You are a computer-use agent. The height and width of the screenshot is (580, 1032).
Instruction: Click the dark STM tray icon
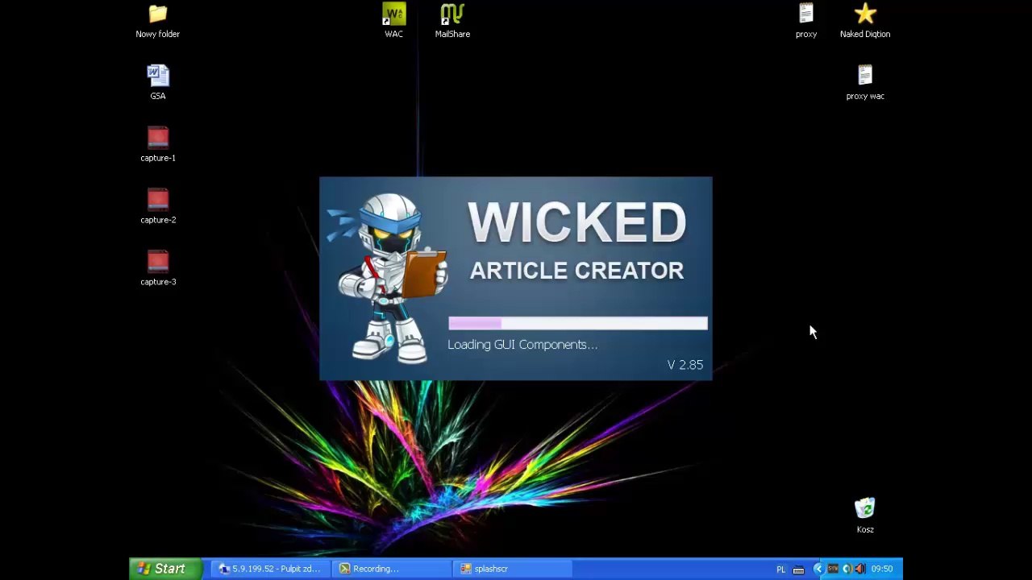pos(833,569)
